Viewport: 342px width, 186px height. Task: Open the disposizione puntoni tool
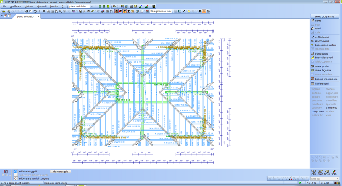click(325, 45)
